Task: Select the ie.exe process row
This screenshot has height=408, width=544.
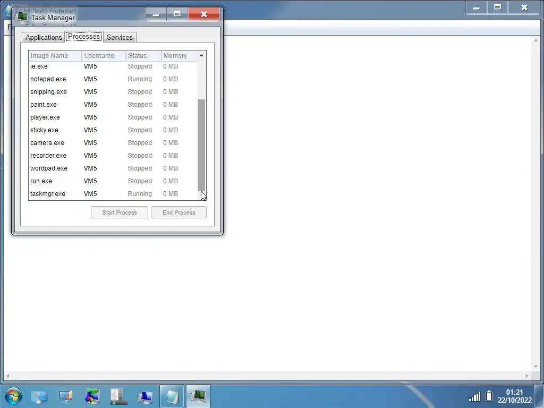Action: point(113,66)
